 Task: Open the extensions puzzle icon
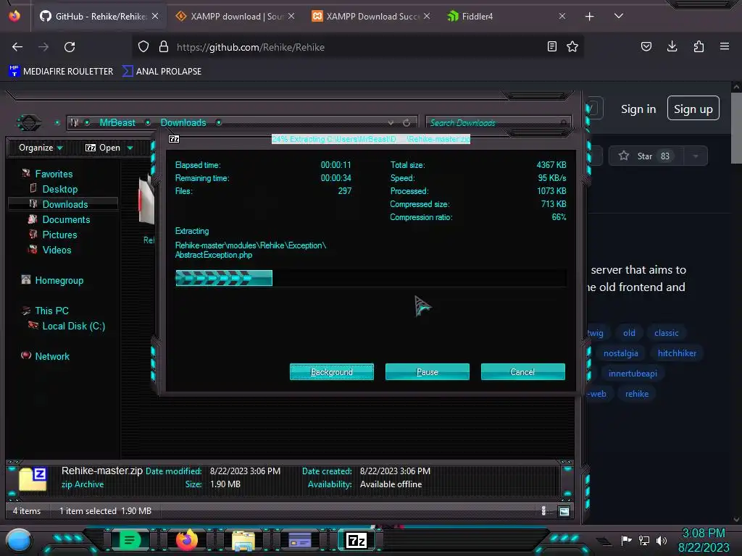point(699,46)
